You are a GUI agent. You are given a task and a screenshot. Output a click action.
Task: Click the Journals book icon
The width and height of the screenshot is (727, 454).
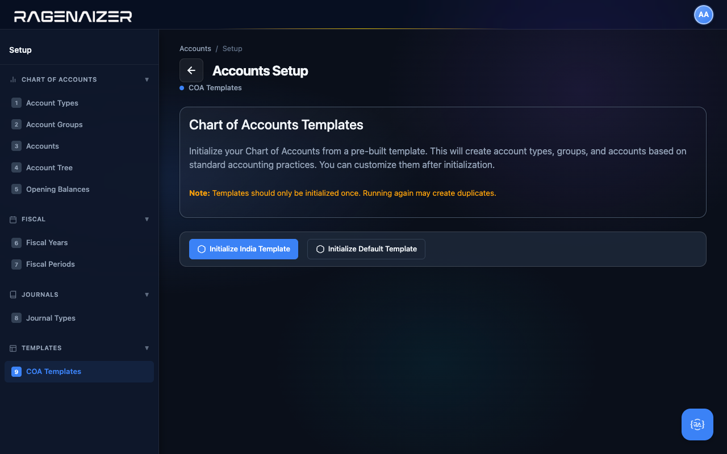13,295
